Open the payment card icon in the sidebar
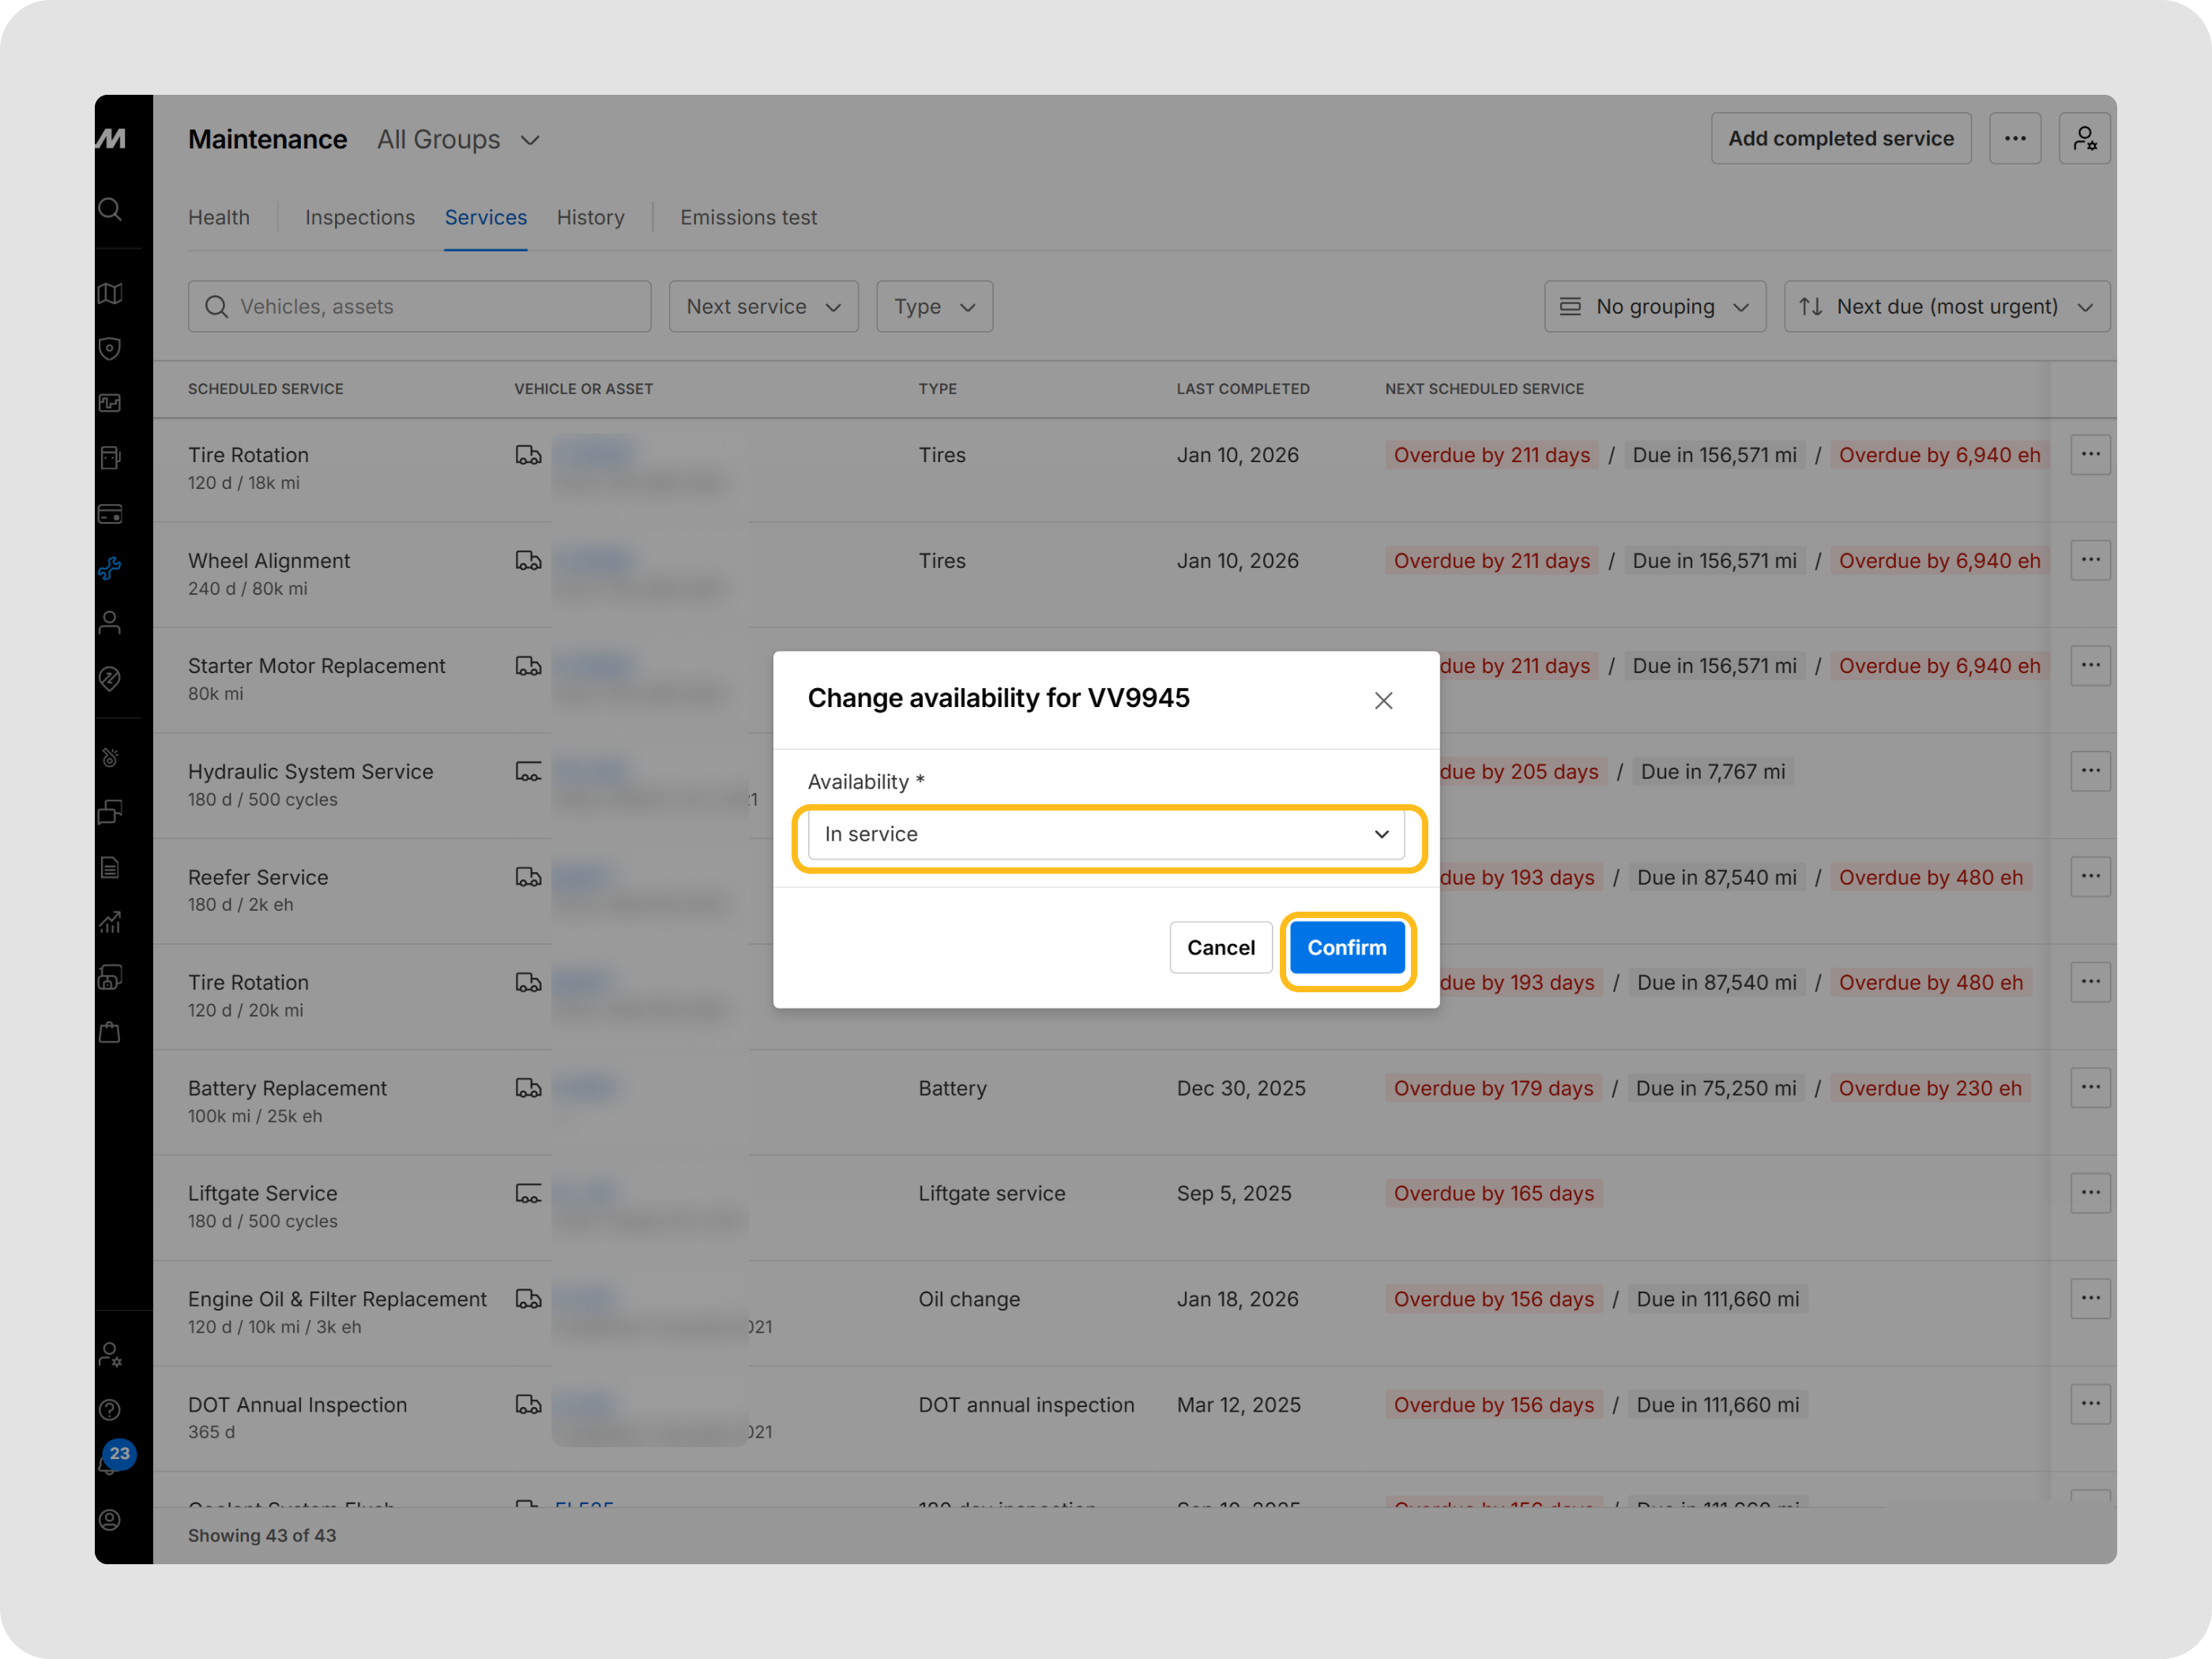 click(111, 514)
